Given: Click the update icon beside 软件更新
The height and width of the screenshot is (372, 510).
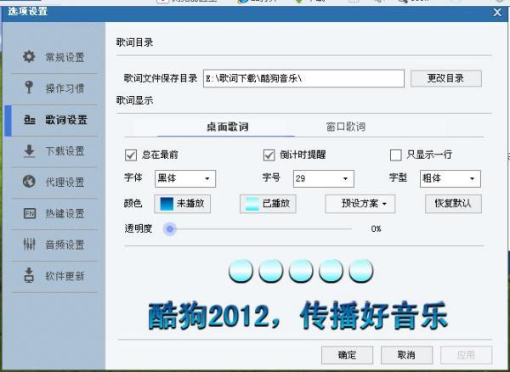Looking at the screenshot, I should (x=29, y=275).
